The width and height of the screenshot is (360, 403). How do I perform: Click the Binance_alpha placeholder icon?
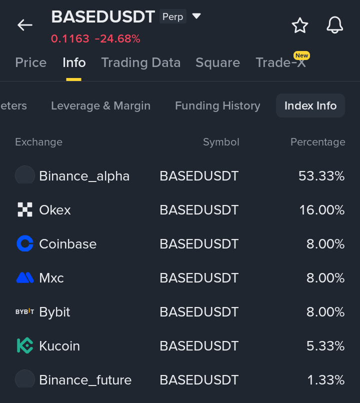pyautogui.click(x=25, y=175)
